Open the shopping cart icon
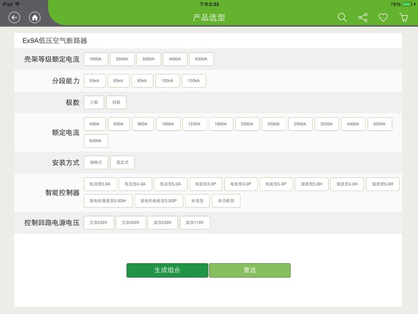This screenshot has width=418, height=314. pyautogui.click(x=404, y=18)
